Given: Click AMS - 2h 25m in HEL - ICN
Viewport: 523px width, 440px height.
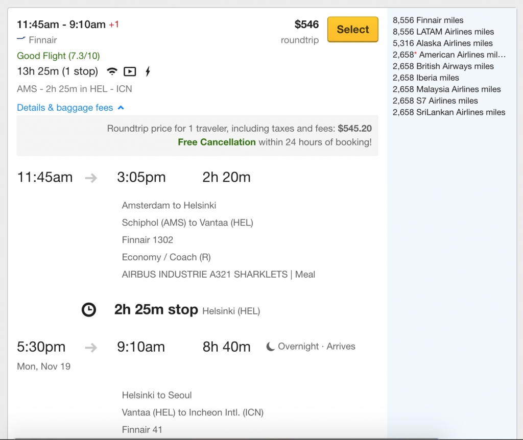Looking at the screenshot, I should click(75, 89).
